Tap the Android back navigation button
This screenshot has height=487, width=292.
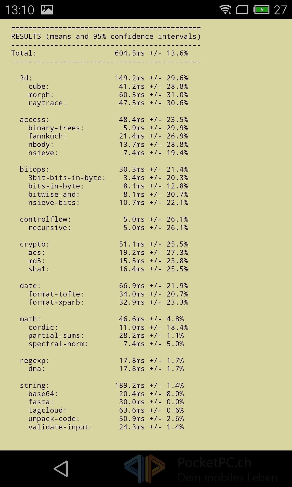pos(61,469)
